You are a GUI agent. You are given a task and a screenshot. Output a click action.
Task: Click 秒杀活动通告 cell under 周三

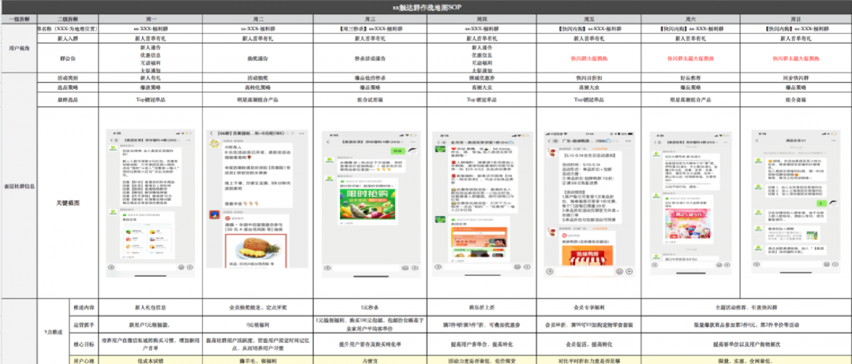(x=370, y=58)
